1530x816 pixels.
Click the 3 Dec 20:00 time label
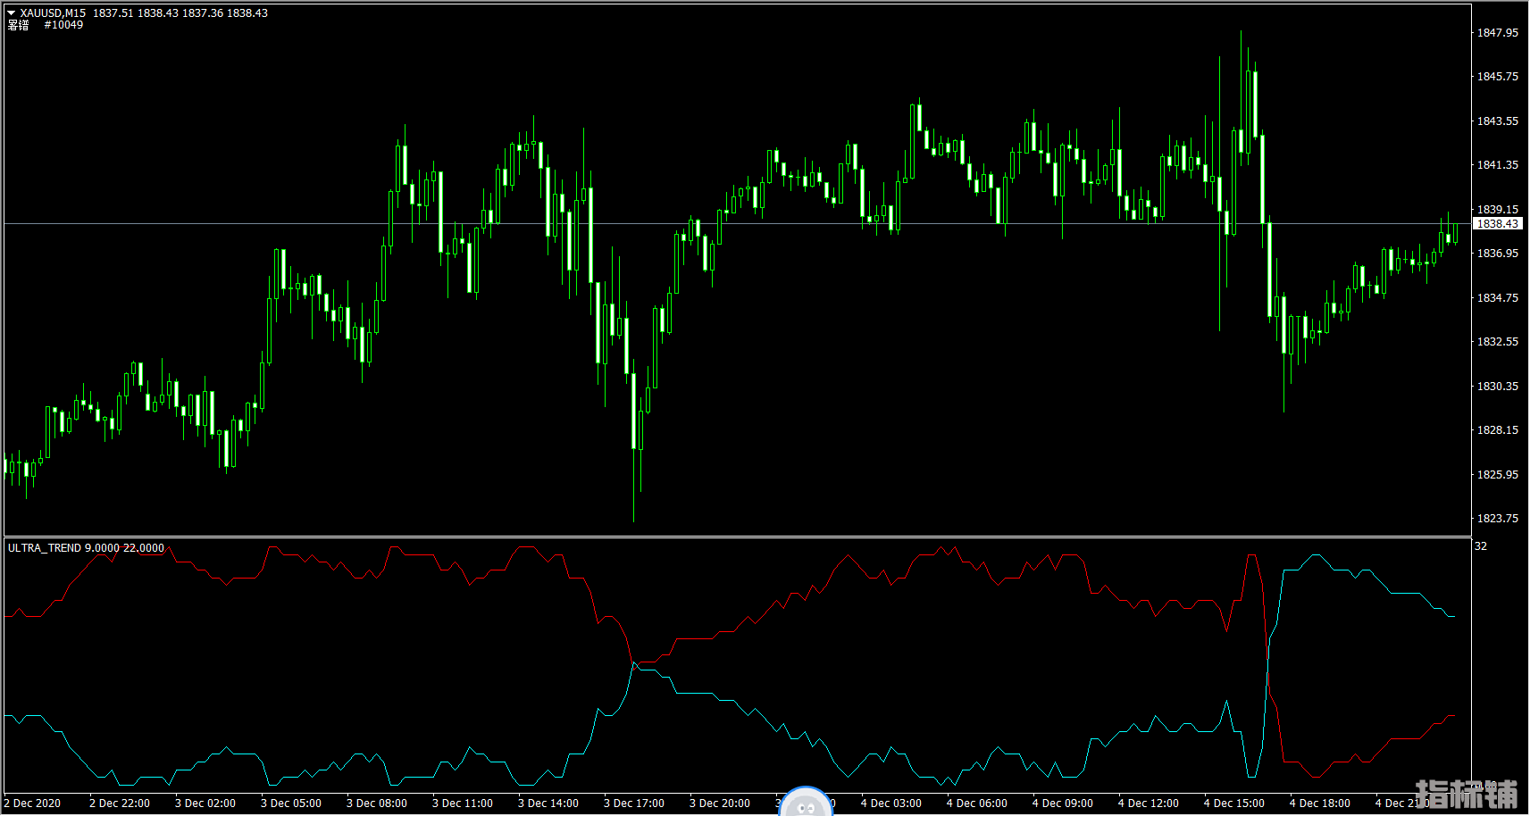(720, 804)
